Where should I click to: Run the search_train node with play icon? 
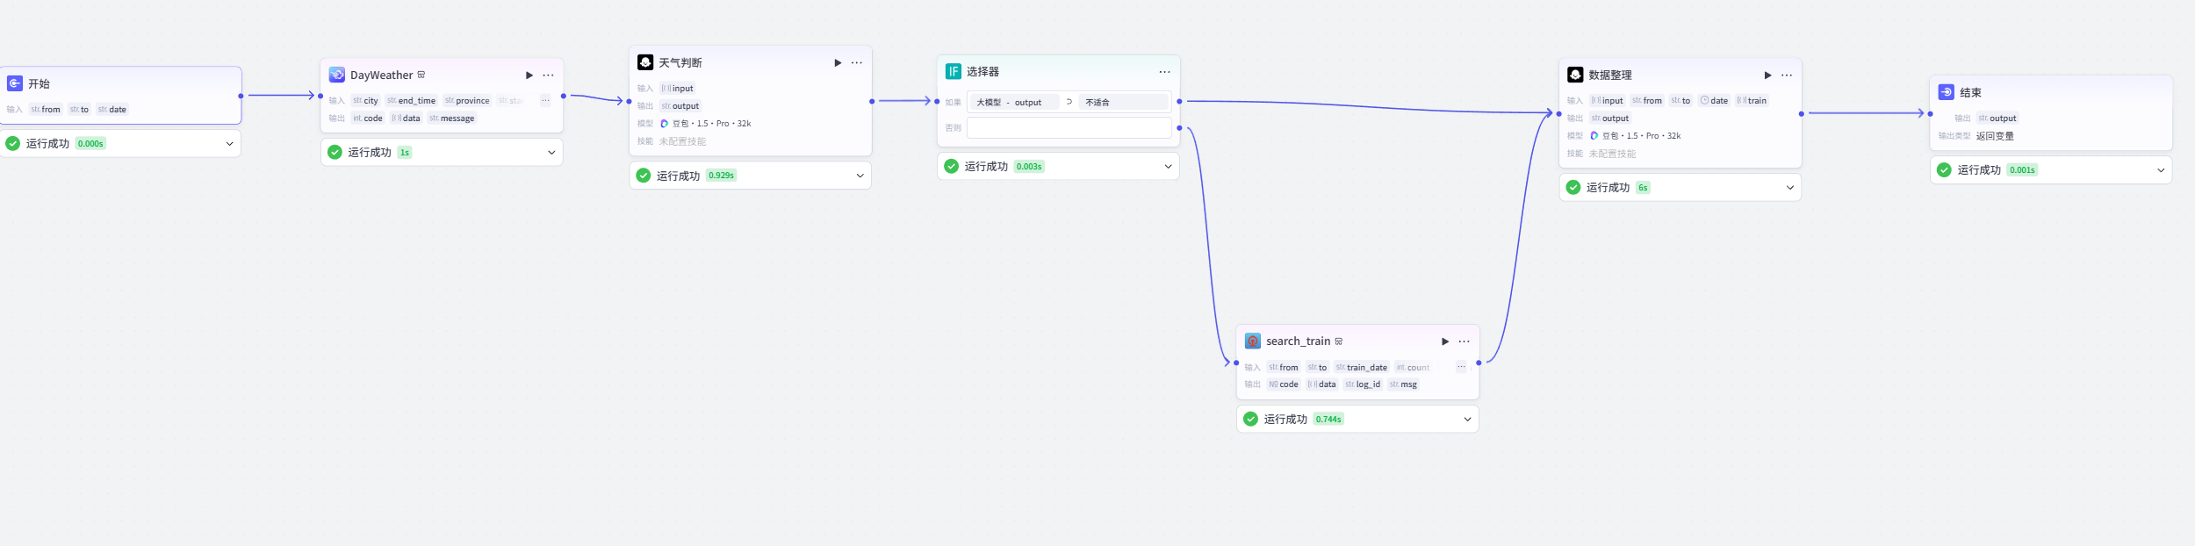[x=1444, y=341]
